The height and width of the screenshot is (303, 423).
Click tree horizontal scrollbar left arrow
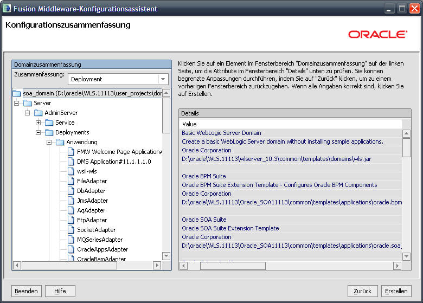click(x=17, y=265)
